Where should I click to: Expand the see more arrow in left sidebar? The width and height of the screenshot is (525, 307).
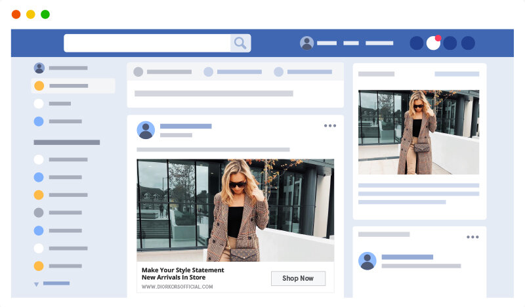37,284
